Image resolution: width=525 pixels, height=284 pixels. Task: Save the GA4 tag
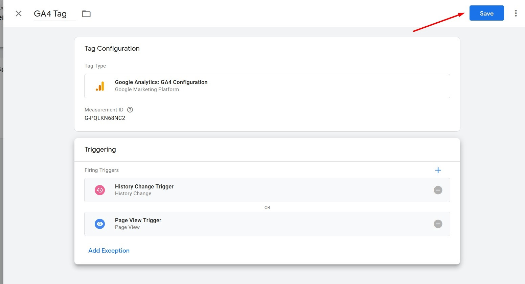pyautogui.click(x=486, y=13)
